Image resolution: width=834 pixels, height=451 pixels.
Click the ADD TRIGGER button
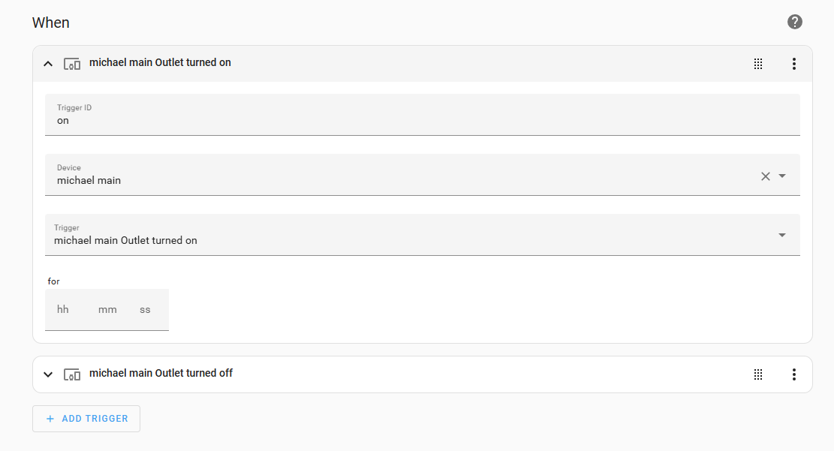coord(86,418)
